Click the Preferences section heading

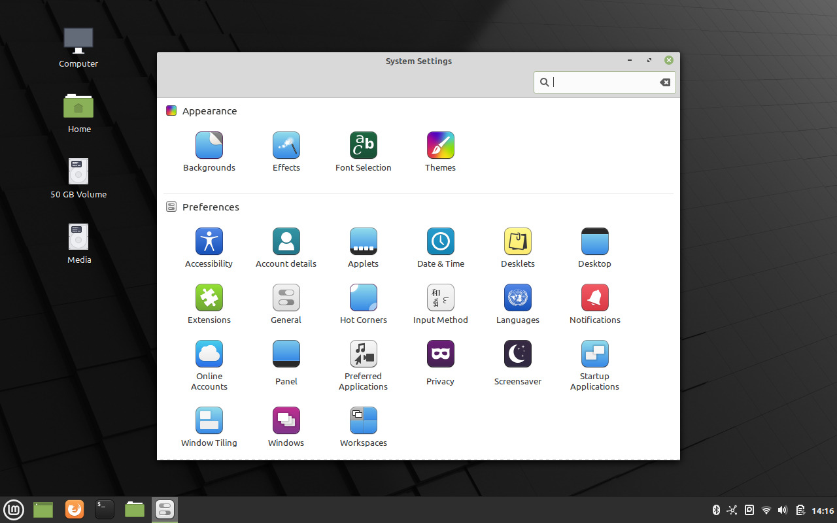pos(211,207)
